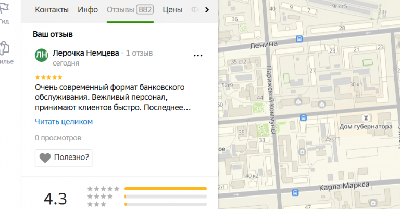This screenshot has width=400, height=209.
Task: Filter by the three-star rating bar
Action: (x=166, y=204)
